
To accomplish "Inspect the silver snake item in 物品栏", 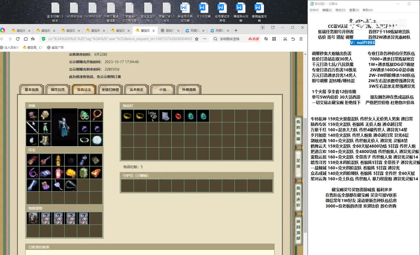I will click(152, 116).
